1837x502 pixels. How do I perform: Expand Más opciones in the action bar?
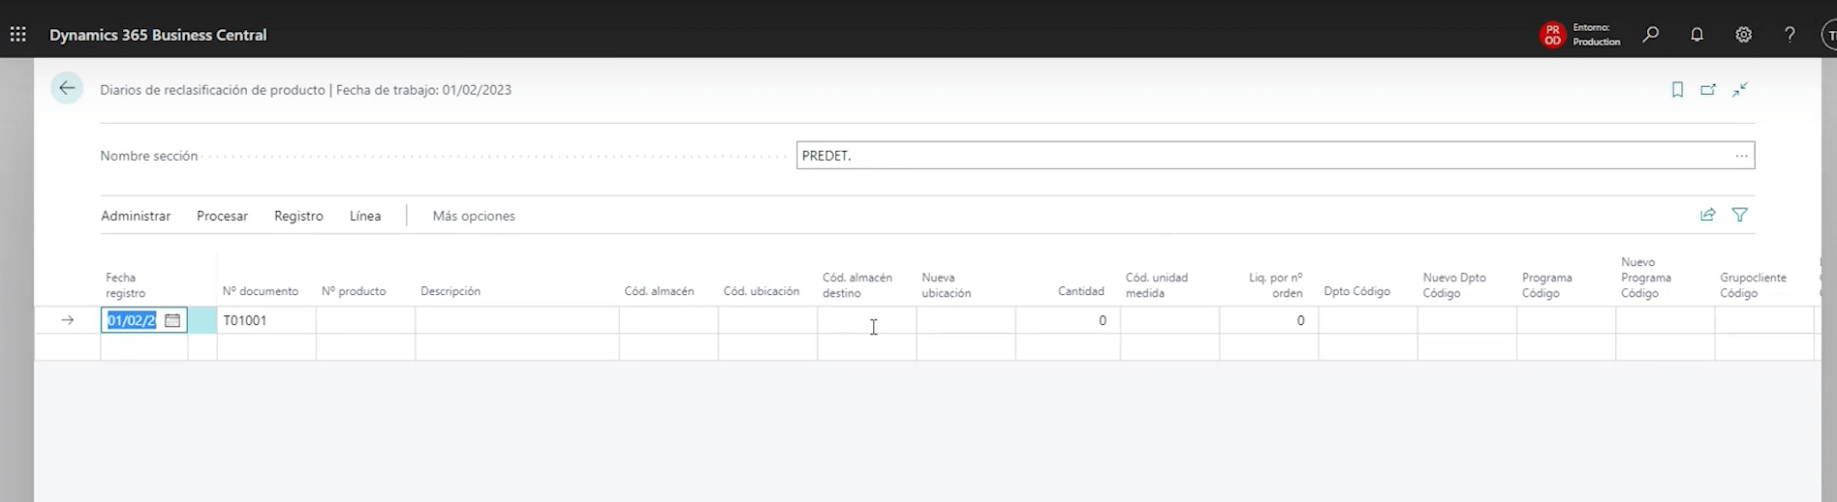click(x=474, y=216)
